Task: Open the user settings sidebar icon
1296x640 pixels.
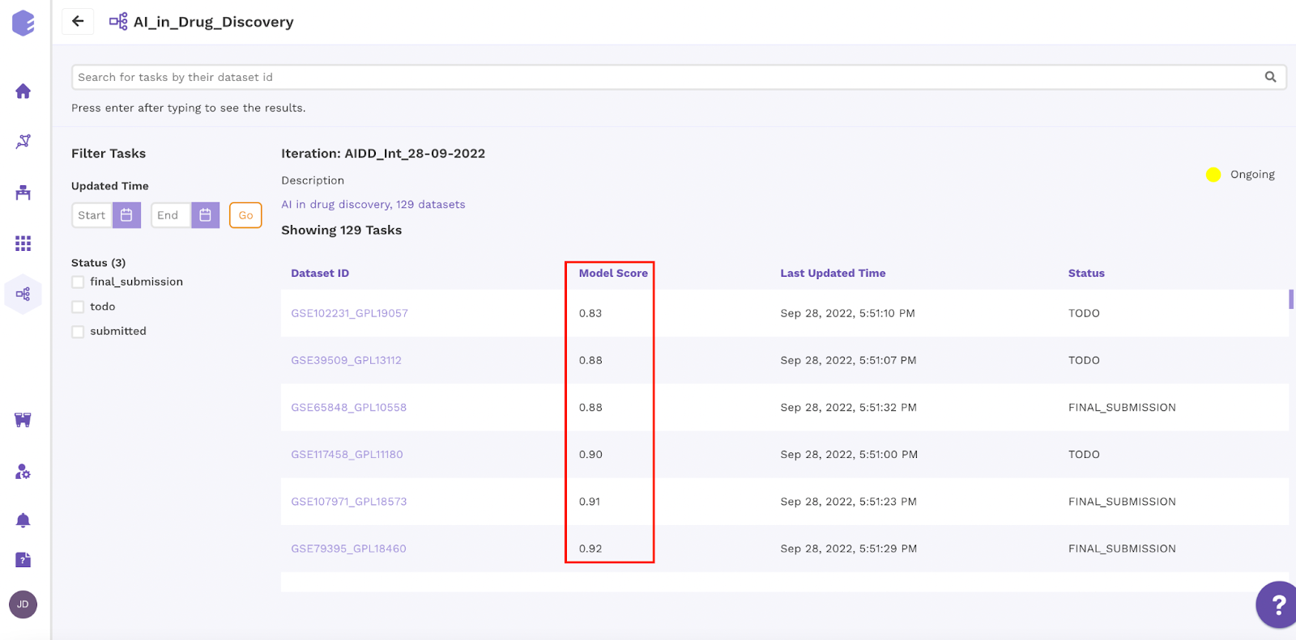Action: (x=23, y=471)
